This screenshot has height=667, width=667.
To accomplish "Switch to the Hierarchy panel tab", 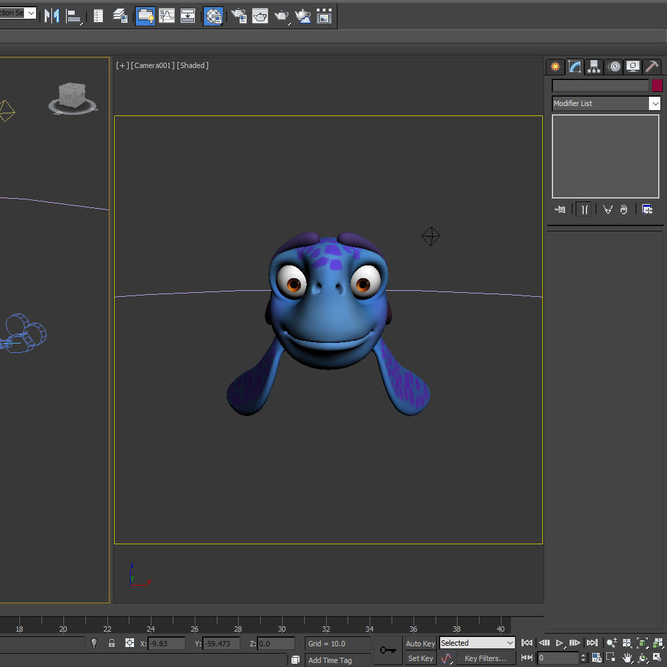I will (x=594, y=67).
